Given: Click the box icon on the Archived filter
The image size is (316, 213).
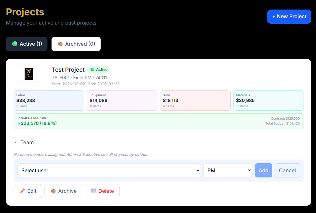Looking at the screenshot, I should (60, 44).
